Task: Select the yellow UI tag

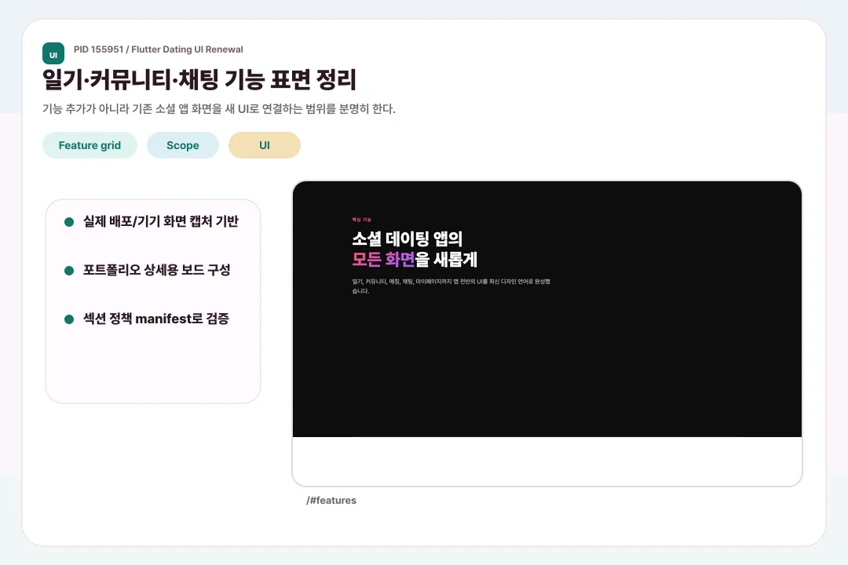Action: click(265, 145)
